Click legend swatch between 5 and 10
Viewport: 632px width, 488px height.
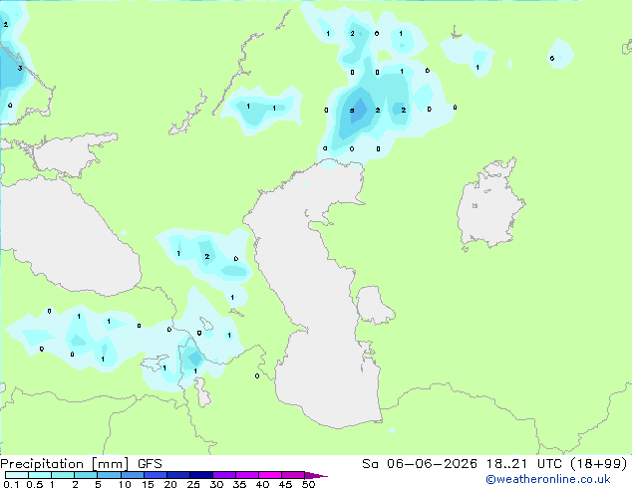109,475
